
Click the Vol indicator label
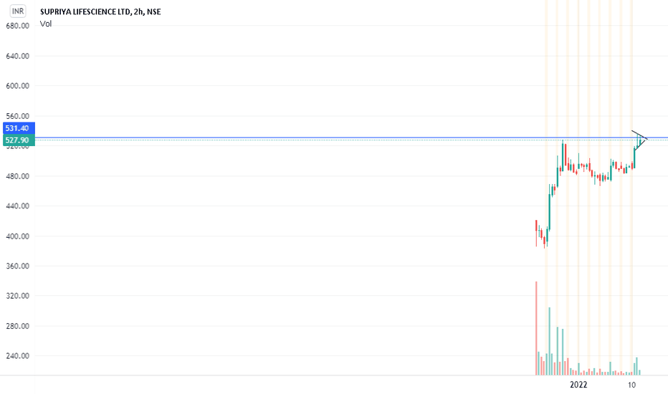(46, 24)
